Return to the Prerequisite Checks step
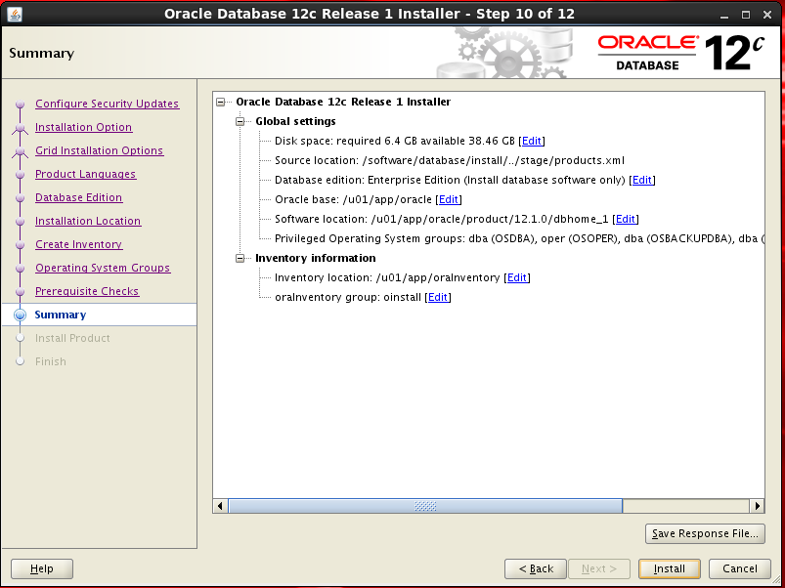785x588 pixels. pos(87,291)
